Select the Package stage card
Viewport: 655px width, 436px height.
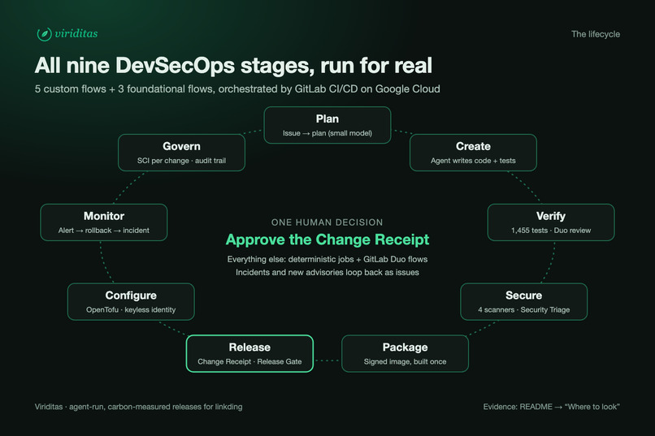(406, 353)
